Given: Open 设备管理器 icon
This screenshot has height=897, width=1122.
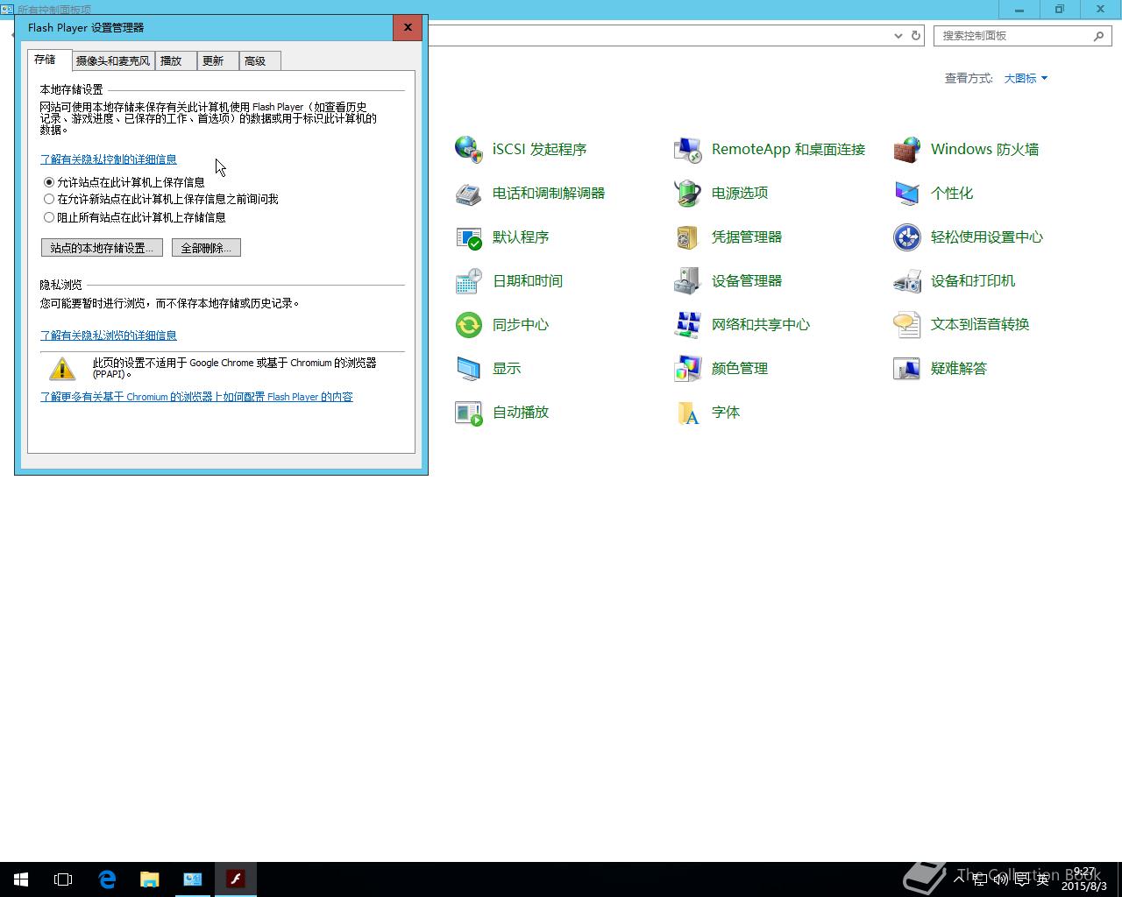Looking at the screenshot, I should (x=688, y=280).
